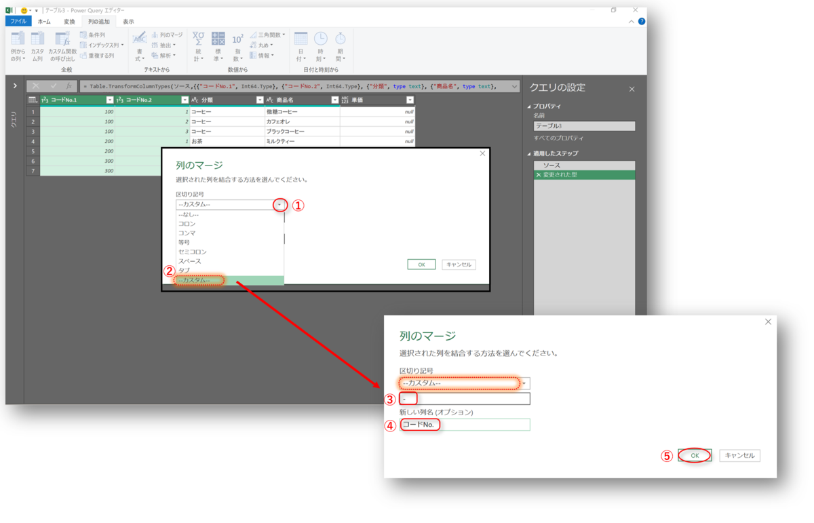Click the query name field テーブル3
Screen dimensions: 814x523
585,126
